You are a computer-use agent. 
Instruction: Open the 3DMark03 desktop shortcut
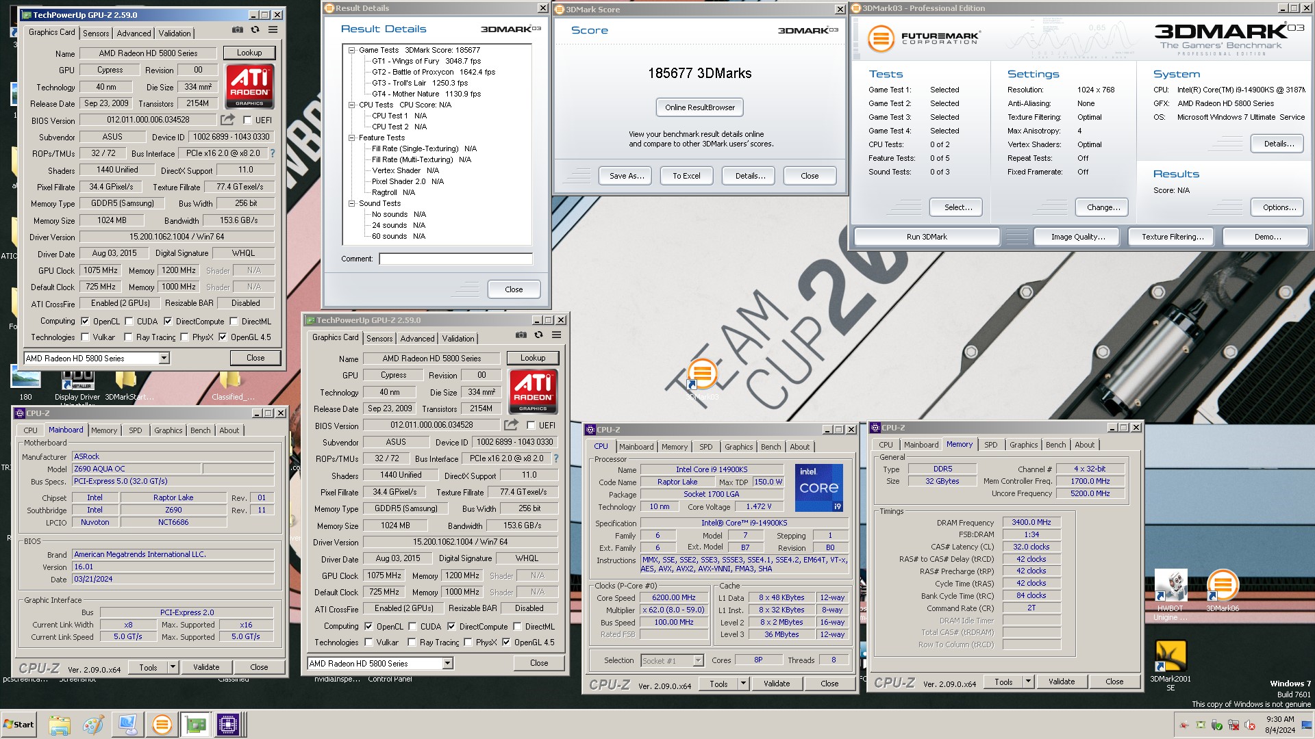702,380
